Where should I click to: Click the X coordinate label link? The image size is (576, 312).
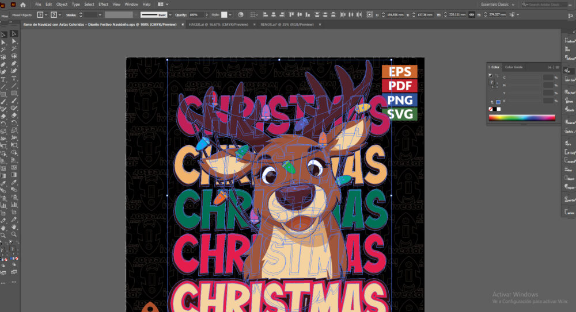tap(377, 15)
